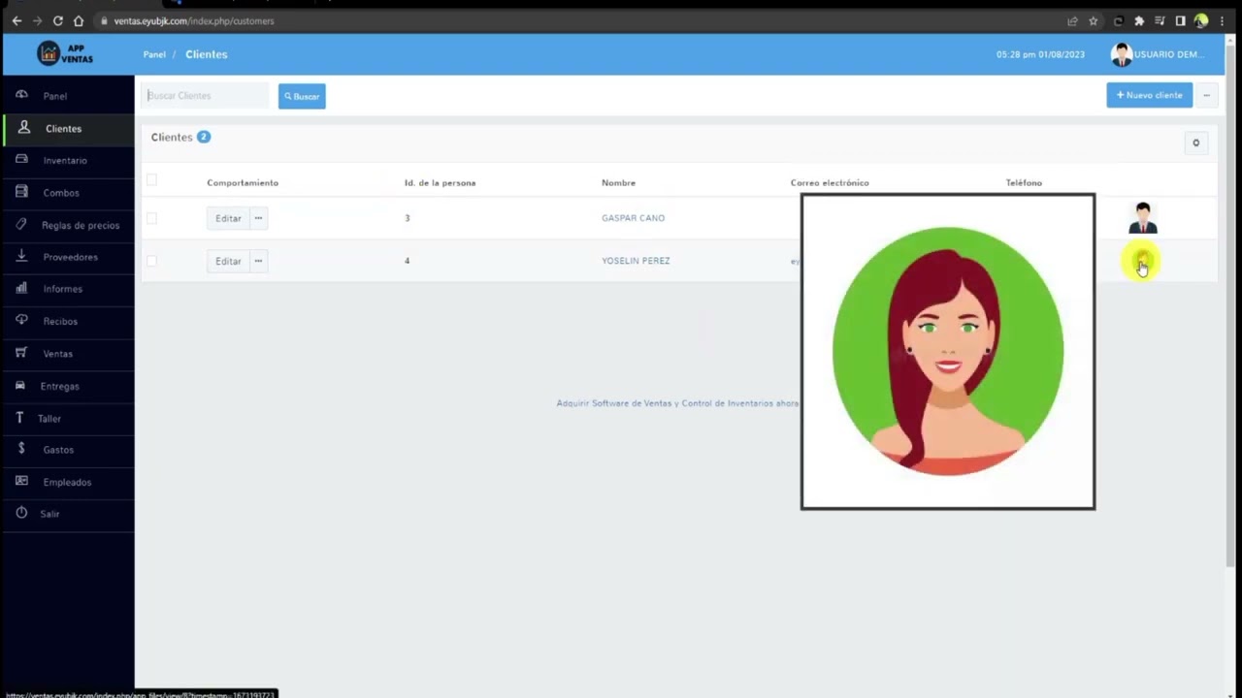Click the Adquirir Software de Ventas link
Screen dimensions: 1242x698
click(677, 403)
